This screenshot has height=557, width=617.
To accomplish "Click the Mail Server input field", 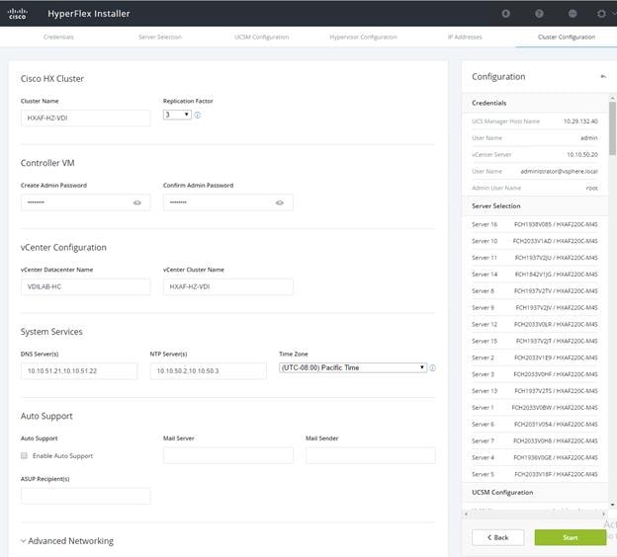I will click(228, 455).
